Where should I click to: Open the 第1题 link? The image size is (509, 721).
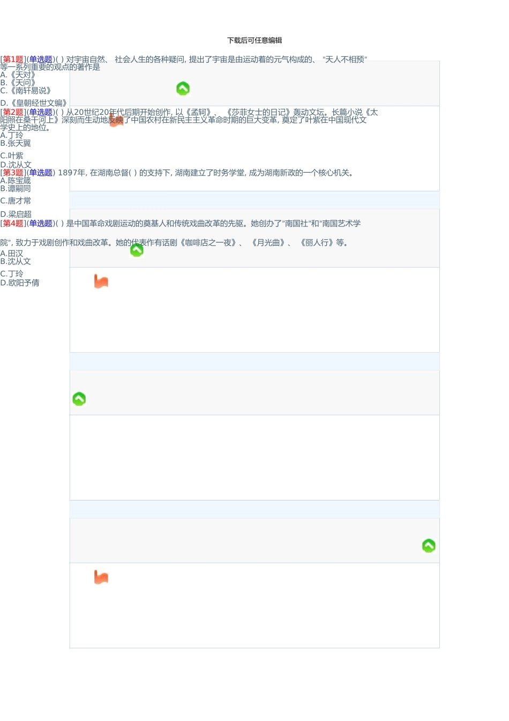[13, 60]
